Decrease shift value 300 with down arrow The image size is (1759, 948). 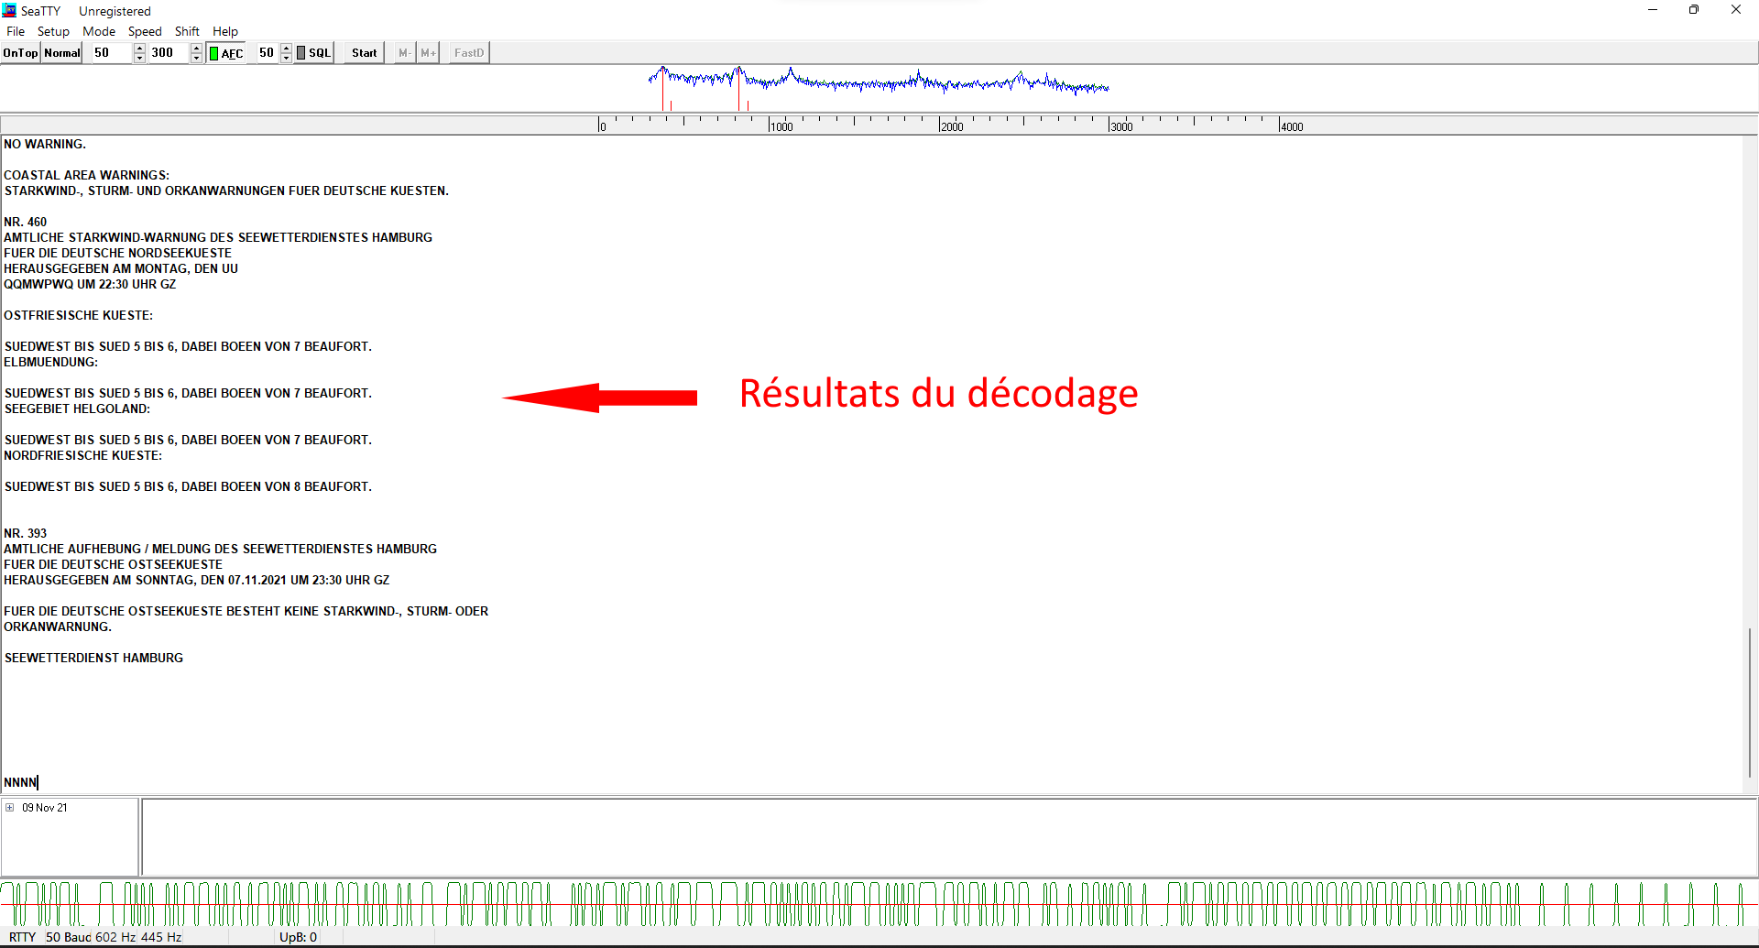pyautogui.click(x=196, y=58)
